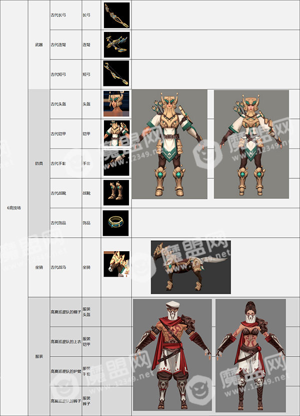Click the 古代长弓 longbow icon
300x416 pixels.
[x=116, y=15]
